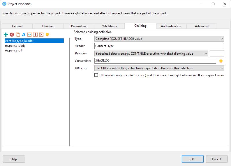231x166 pixels.
Task: Delete the selected chaining definition
Action: pyautogui.click(x=12, y=35)
